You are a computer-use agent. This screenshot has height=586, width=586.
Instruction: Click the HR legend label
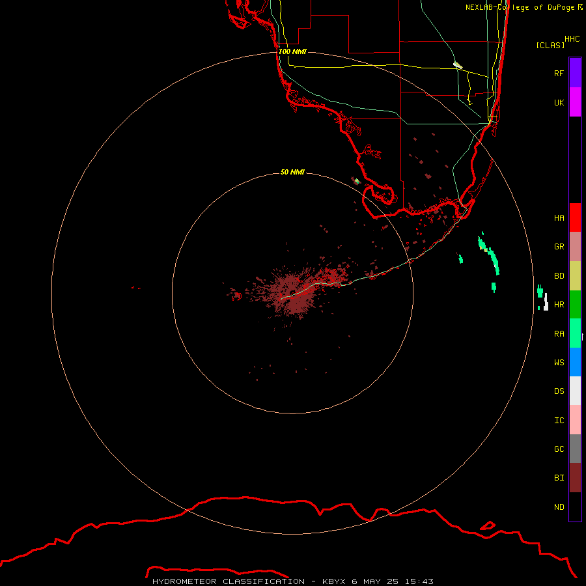tap(559, 305)
